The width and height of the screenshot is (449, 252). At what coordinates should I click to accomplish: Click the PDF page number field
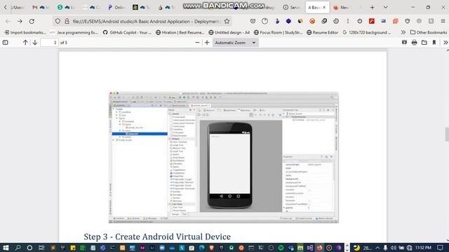pos(49,43)
